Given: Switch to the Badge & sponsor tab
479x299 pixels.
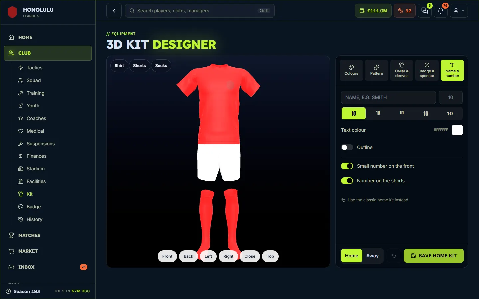Looking at the screenshot, I should click(427, 70).
